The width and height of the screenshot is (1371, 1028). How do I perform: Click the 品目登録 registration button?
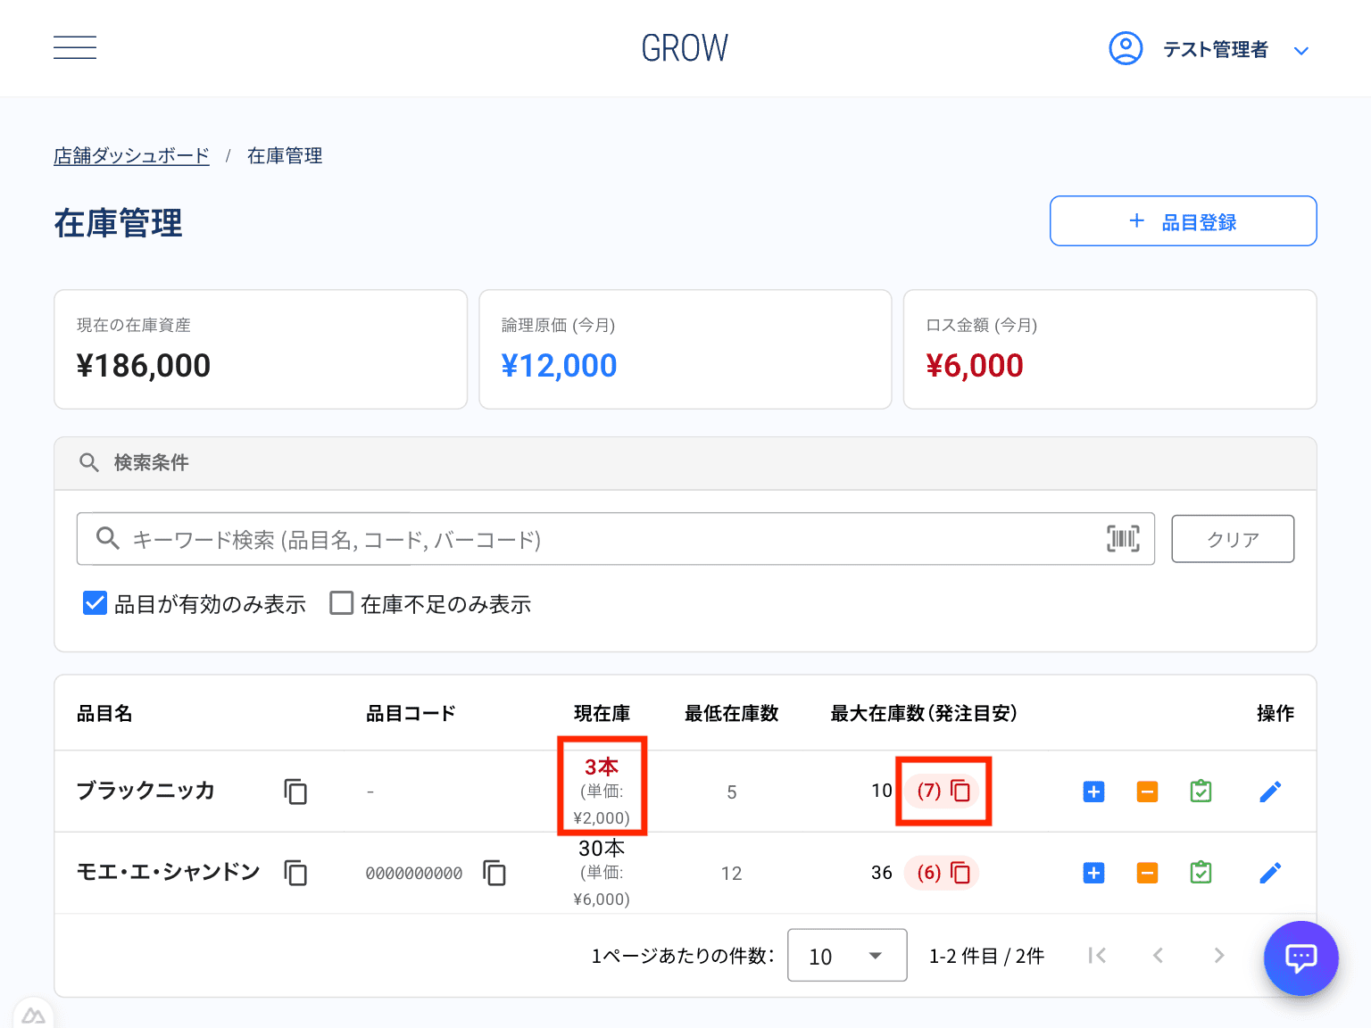pos(1183,220)
